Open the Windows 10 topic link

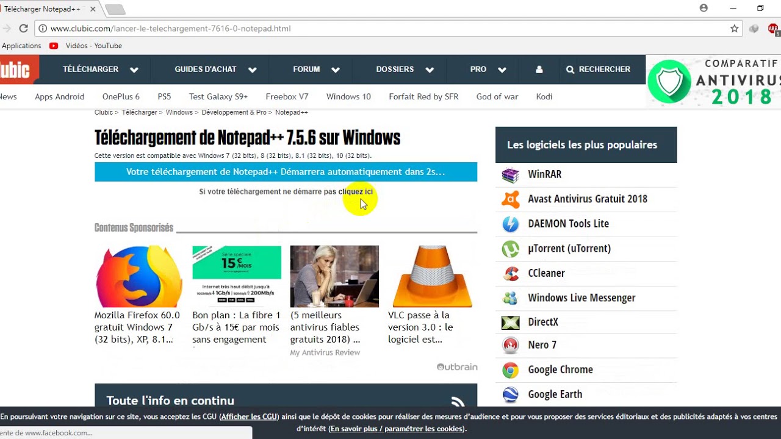pyautogui.click(x=348, y=96)
